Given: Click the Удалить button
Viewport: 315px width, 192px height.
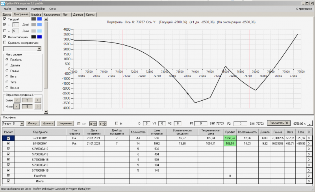Looking at the screenshot, I should 48,123.
